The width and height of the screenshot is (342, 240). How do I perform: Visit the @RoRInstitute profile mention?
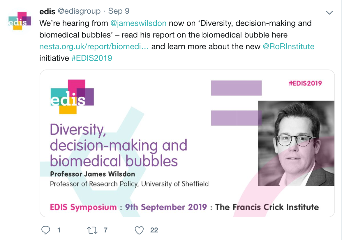tap(288, 47)
